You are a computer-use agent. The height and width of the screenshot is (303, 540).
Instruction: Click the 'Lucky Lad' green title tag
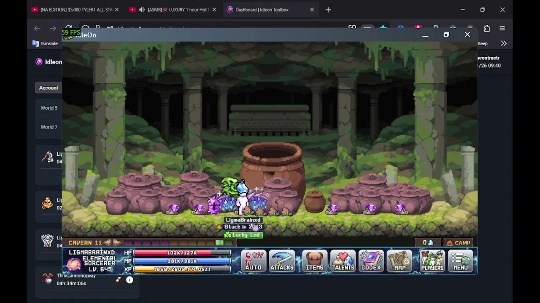(x=243, y=235)
